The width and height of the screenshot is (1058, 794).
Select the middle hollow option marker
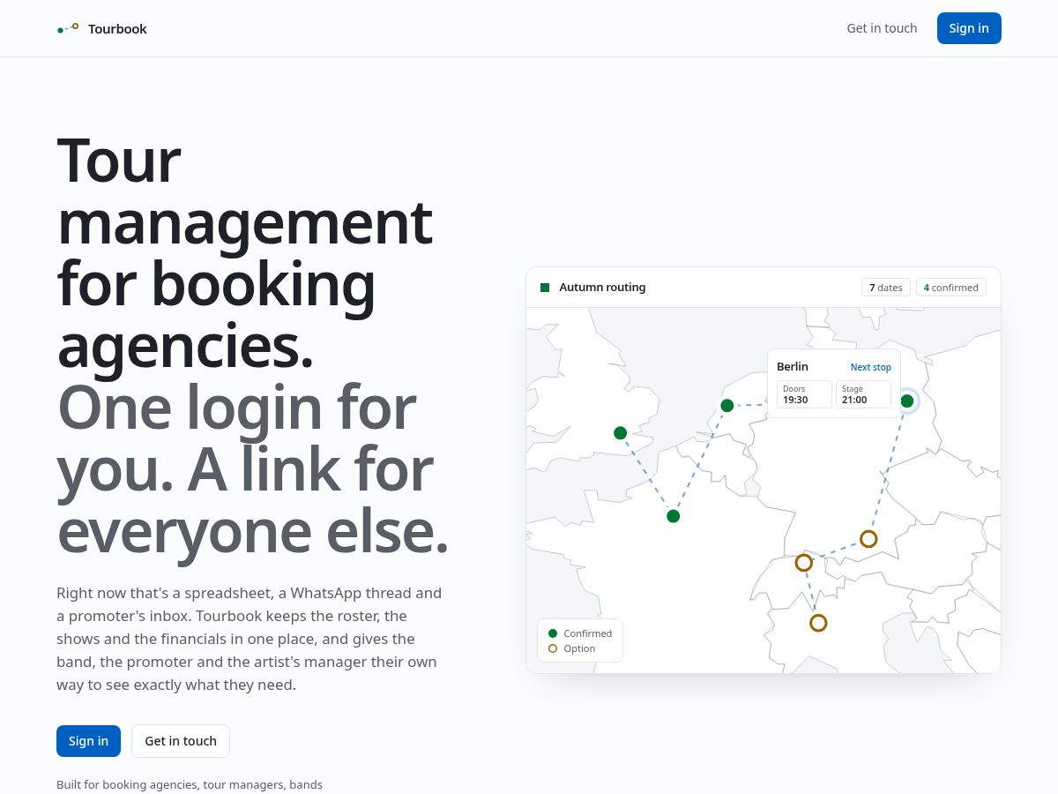pyautogui.click(x=803, y=563)
